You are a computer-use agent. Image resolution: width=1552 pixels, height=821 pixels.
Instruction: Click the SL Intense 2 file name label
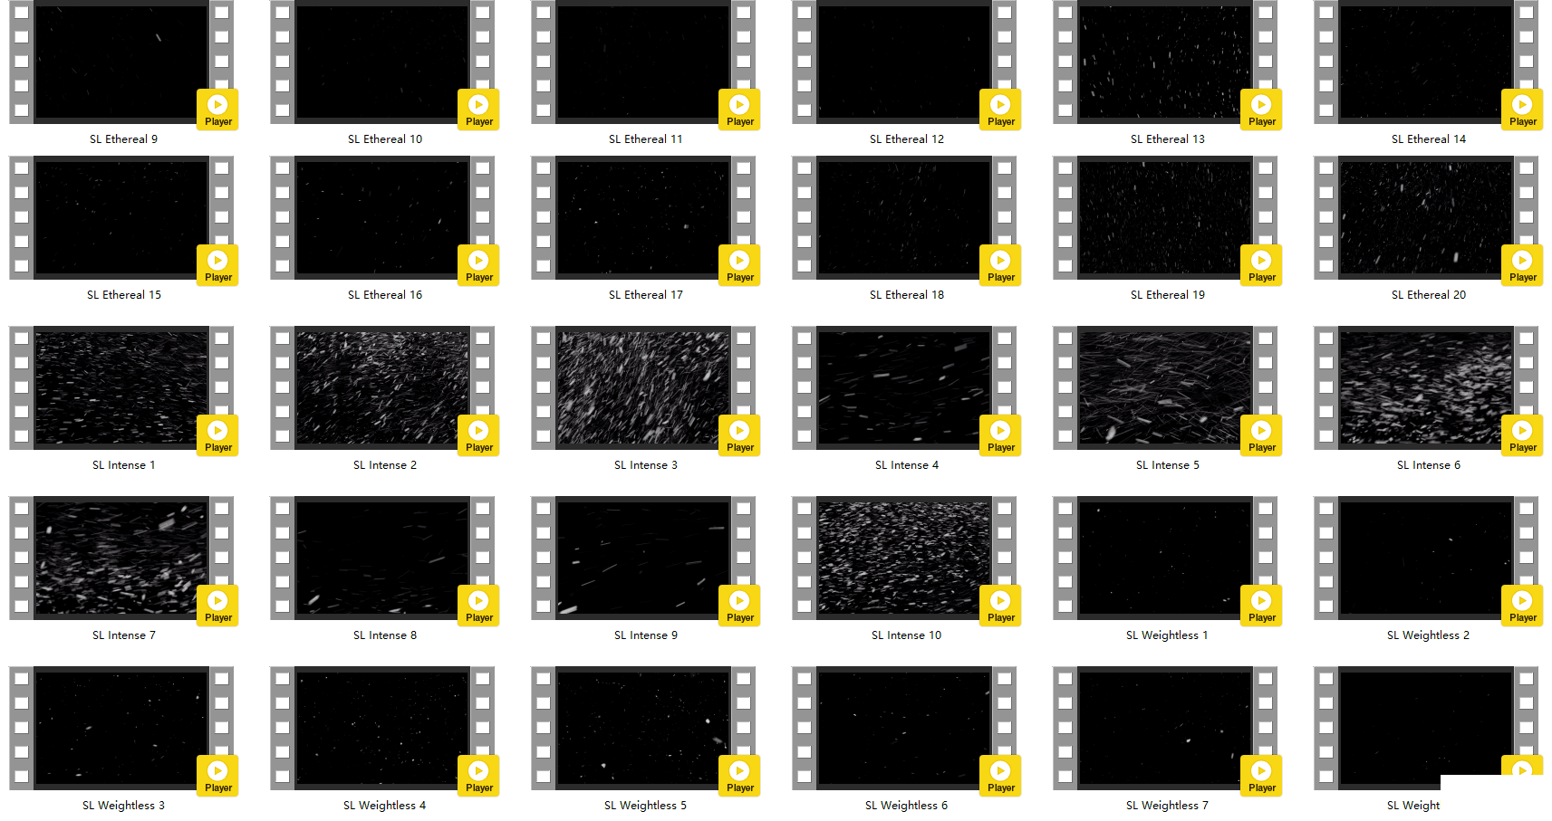[385, 465]
